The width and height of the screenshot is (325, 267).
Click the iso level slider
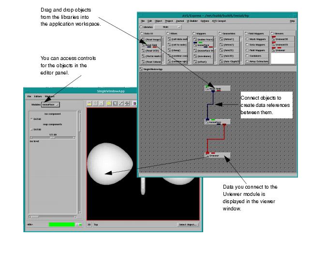pyautogui.click(x=51, y=138)
